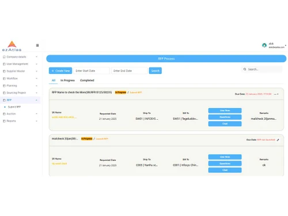
Task: Click into the Search text box
Action: click(x=262, y=69)
